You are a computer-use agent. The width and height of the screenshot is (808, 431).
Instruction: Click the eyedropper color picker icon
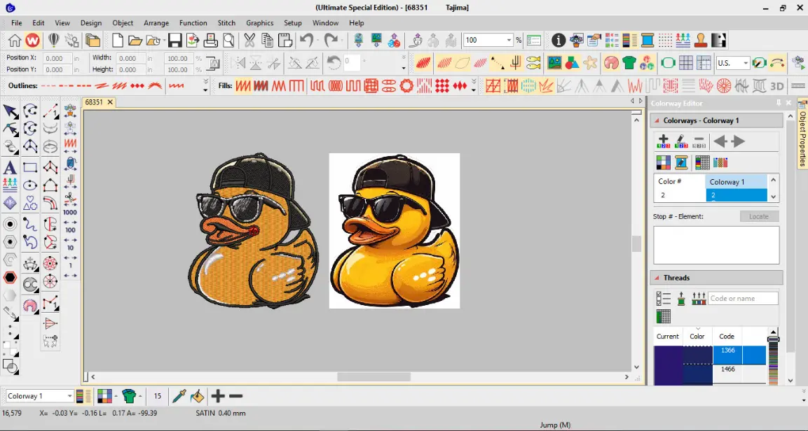click(x=179, y=396)
